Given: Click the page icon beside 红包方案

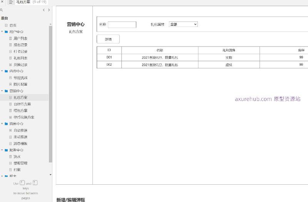Looking at the screenshot, I should tap(10, 111).
